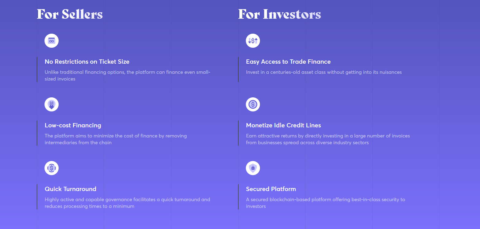Click the blockchain-based platform description
The image size is (480, 229).
tap(326, 203)
